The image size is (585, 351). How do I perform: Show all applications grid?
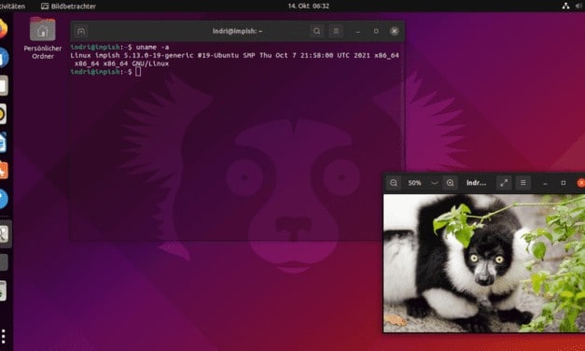pos(4,336)
